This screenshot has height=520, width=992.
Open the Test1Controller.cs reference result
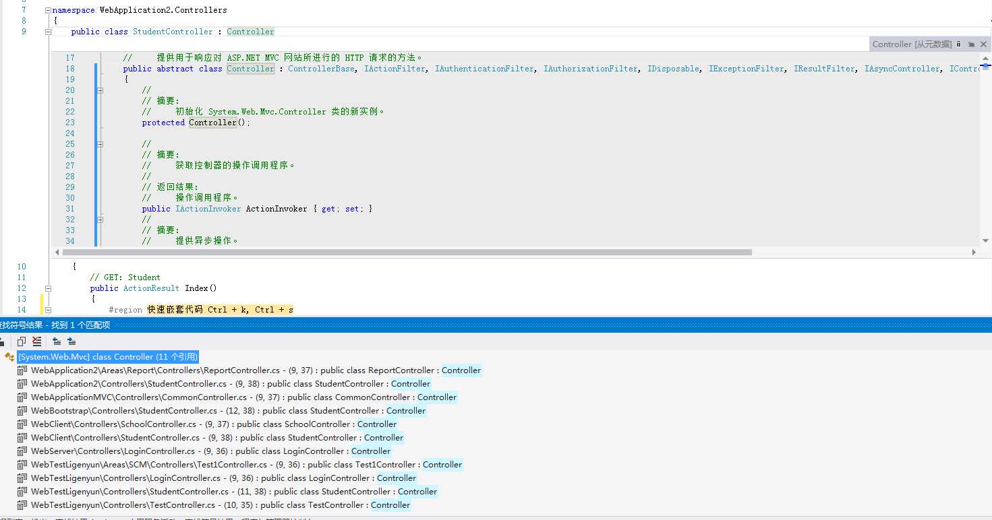point(247,465)
